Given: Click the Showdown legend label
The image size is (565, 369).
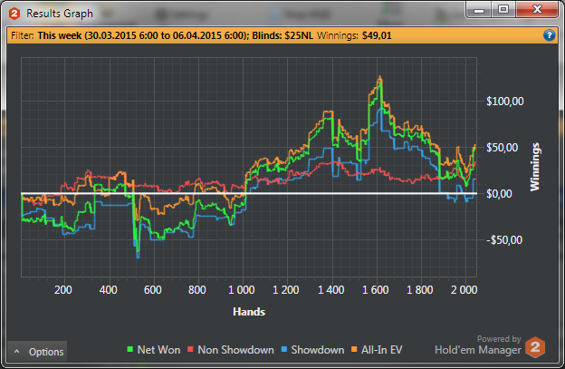Looking at the screenshot, I should [x=318, y=350].
